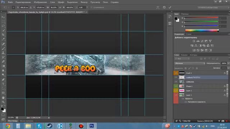Add a Photo Filter adjustment
The width and height of the screenshot is (230, 129).
click(x=204, y=46)
